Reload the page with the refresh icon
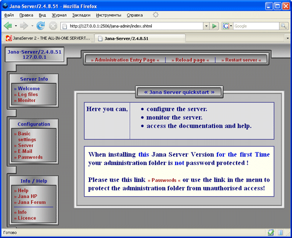 [40, 26]
